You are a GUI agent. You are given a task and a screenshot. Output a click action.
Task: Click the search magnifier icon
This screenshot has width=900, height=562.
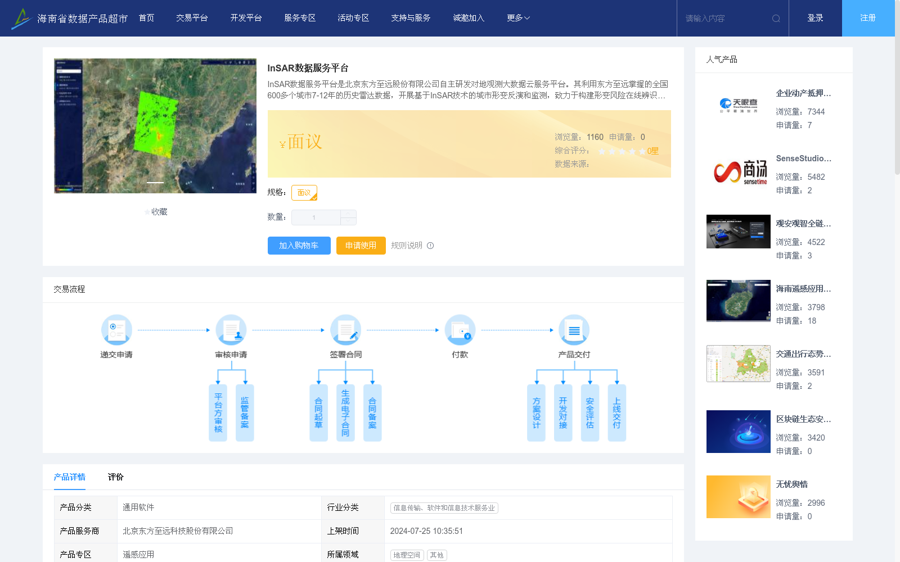tap(776, 19)
